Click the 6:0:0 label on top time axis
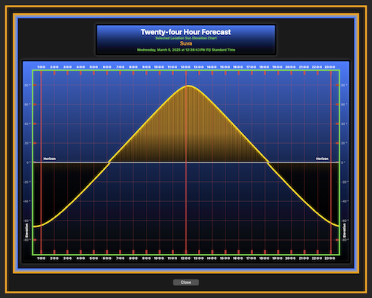Image resolution: width=372 pixels, height=298 pixels. 107,67
